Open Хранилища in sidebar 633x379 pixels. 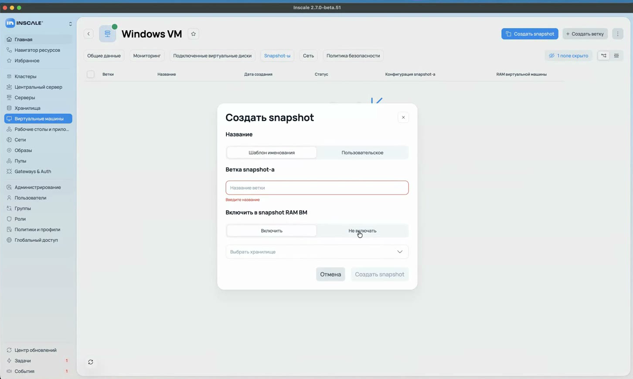[x=38, y=108]
